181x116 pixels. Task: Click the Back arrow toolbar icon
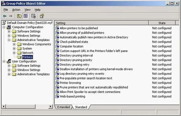pos(5,16)
